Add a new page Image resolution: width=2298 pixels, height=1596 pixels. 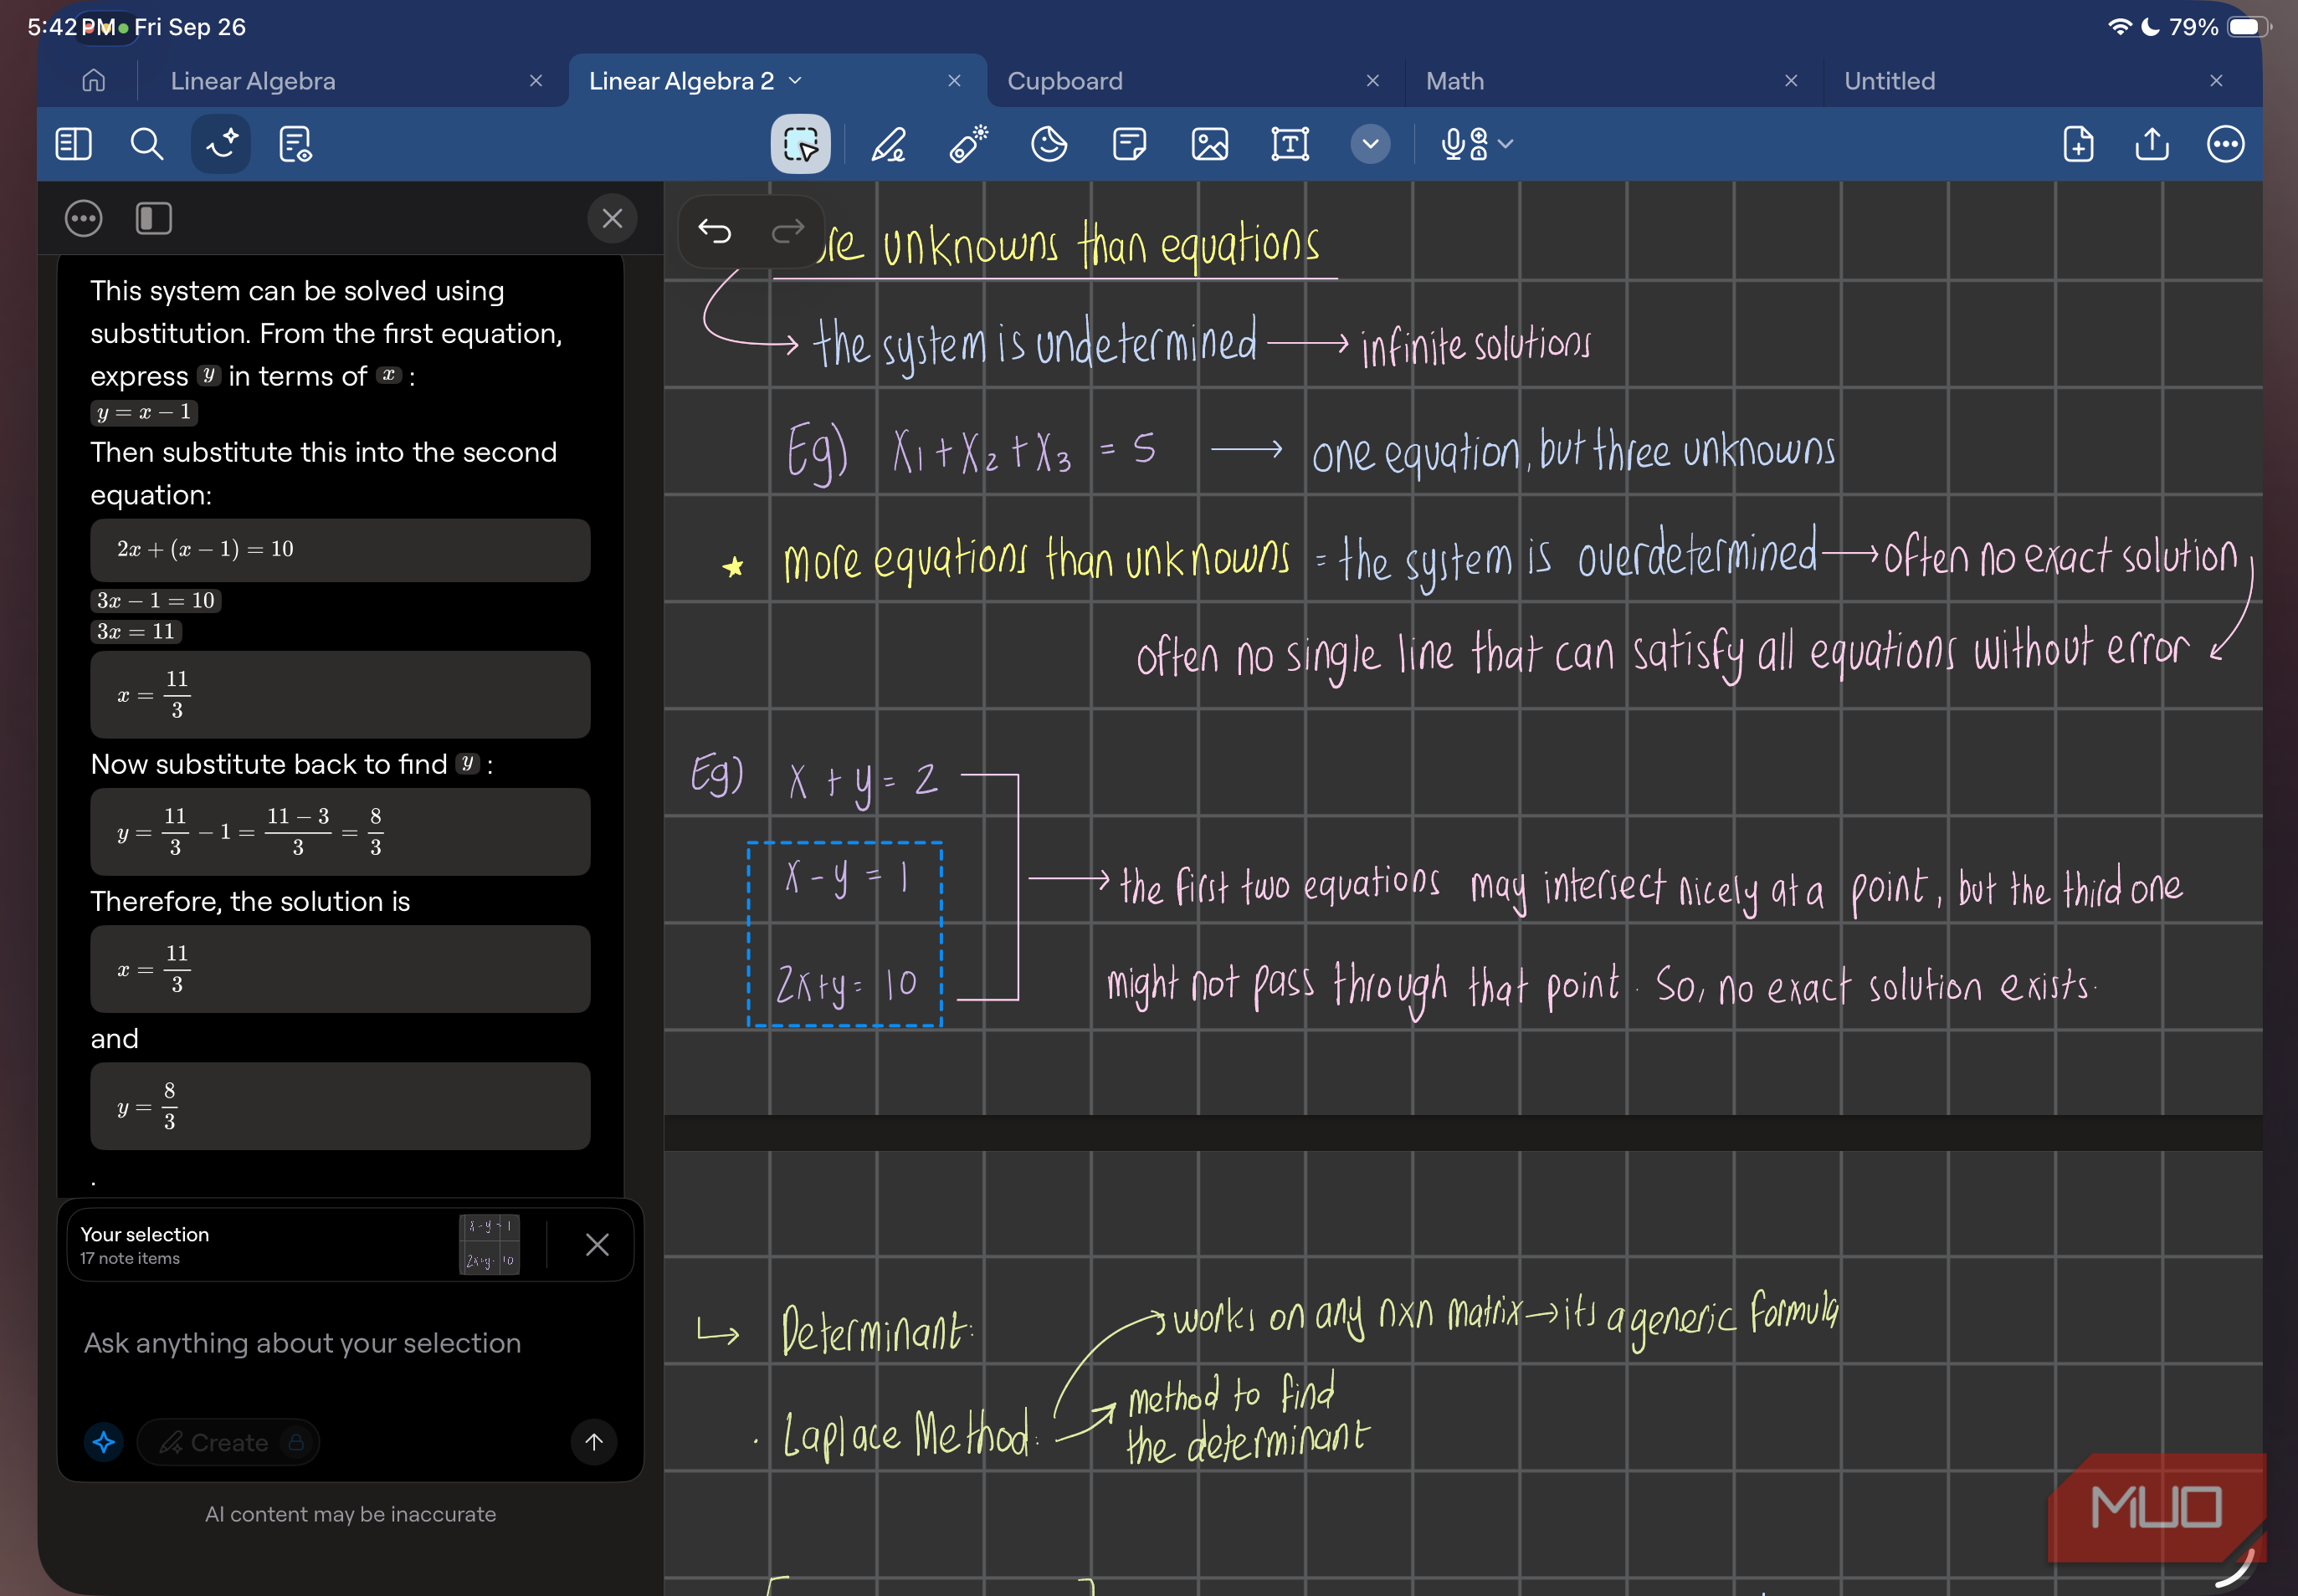click(2078, 144)
